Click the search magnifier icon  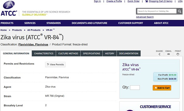(x=179, y=11)
